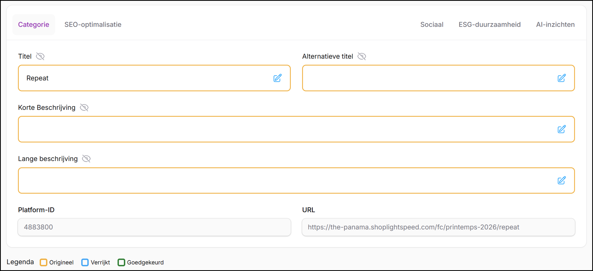Select the ESG-duurzaamheid tab
The width and height of the screenshot is (593, 271).
489,24
